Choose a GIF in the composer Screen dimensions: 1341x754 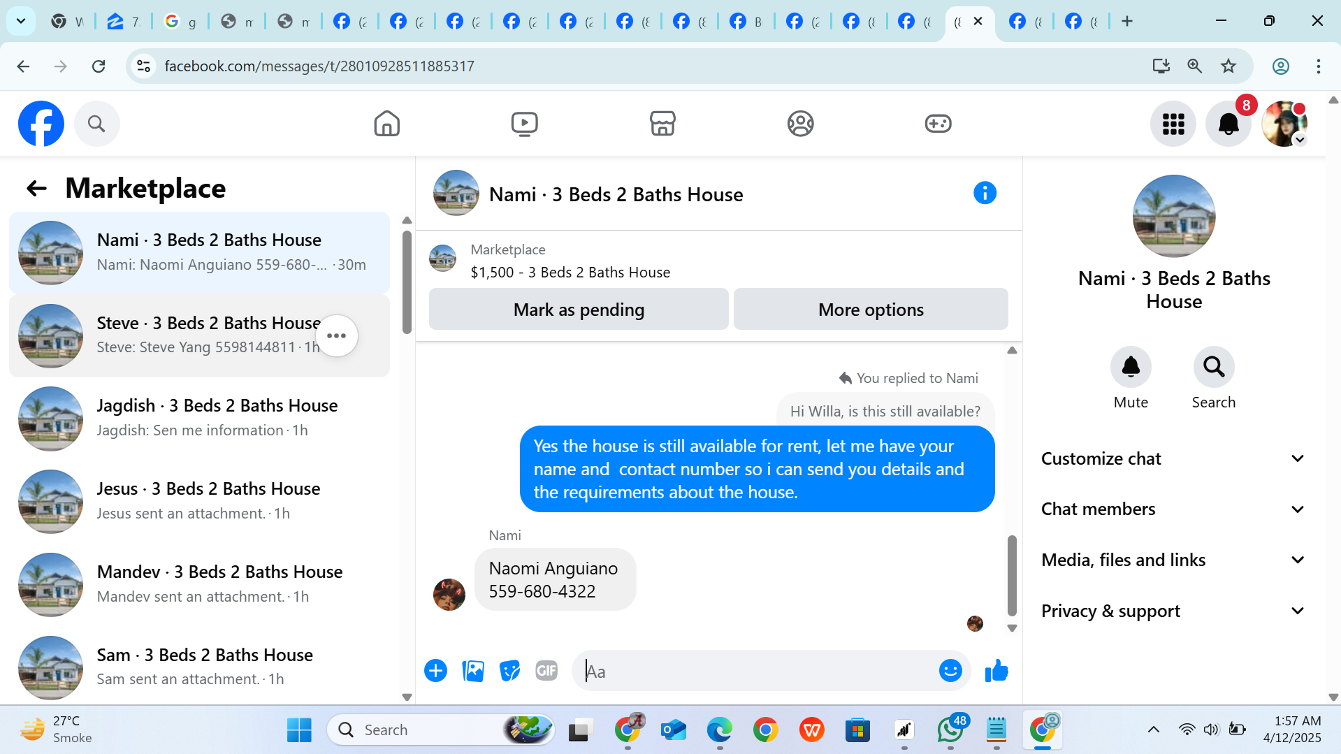(546, 671)
